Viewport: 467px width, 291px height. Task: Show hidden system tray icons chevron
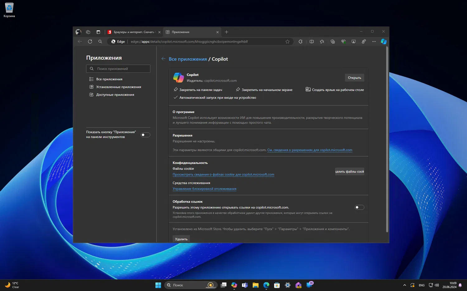[404, 285]
